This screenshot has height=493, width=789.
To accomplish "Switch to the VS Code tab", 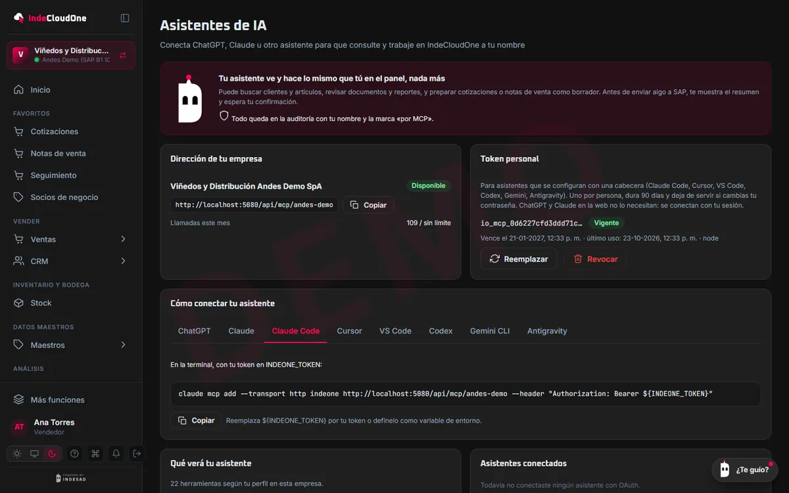I will [x=395, y=331].
